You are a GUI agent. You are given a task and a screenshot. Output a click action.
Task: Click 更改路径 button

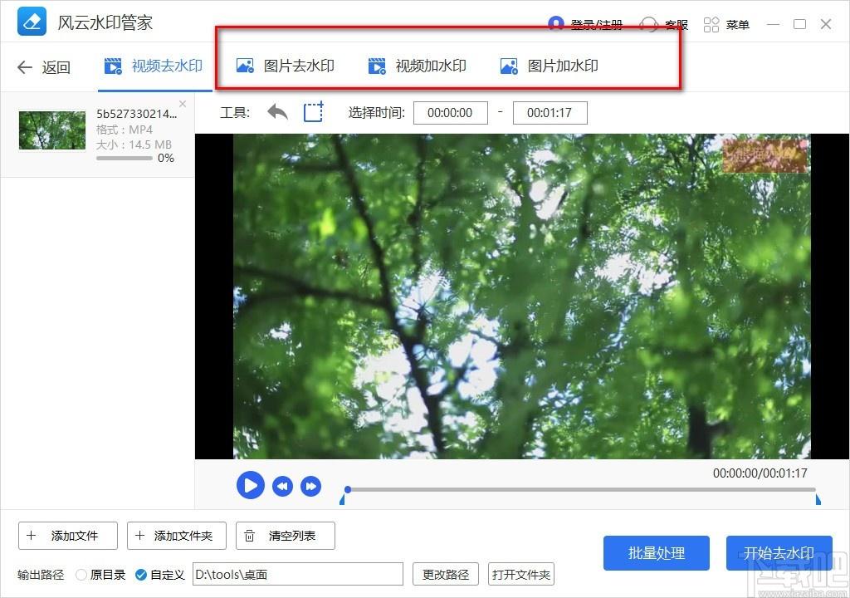point(446,574)
